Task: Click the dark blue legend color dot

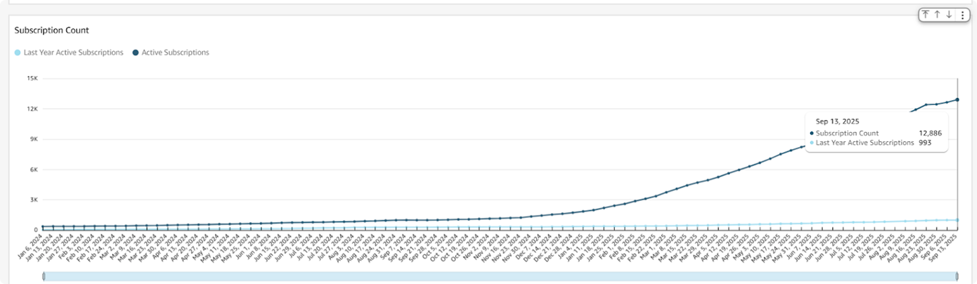Action: coord(136,53)
